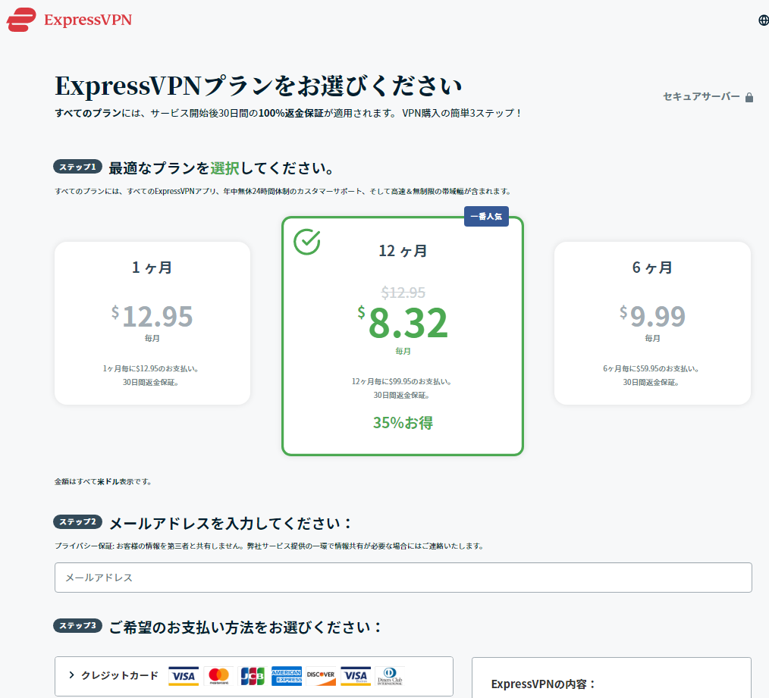This screenshot has width=769, height=698.
Task: Click the JCB card logo
Action: [x=253, y=676]
